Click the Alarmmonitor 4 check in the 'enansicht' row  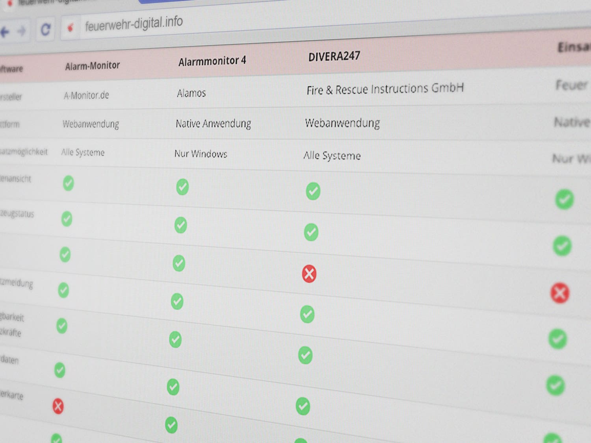click(x=182, y=187)
